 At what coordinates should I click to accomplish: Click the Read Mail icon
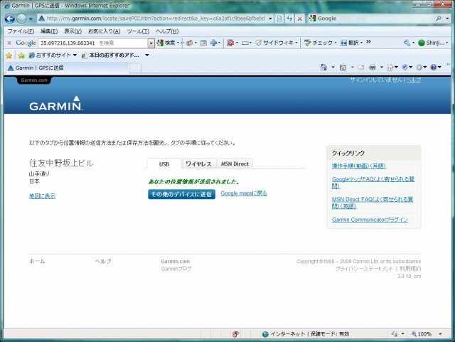click(360, 68)
